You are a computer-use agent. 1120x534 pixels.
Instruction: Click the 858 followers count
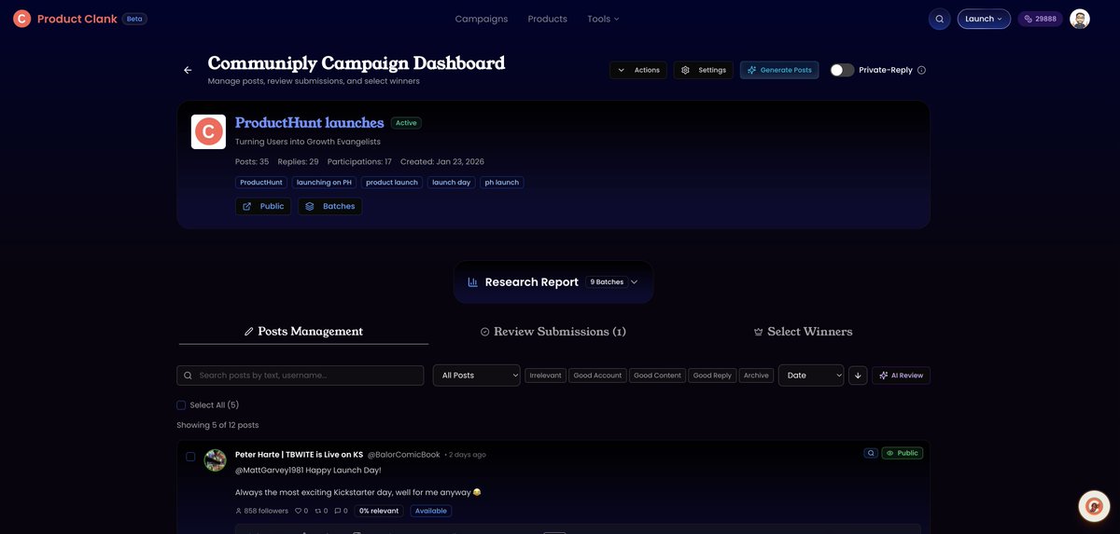point(261,511)
